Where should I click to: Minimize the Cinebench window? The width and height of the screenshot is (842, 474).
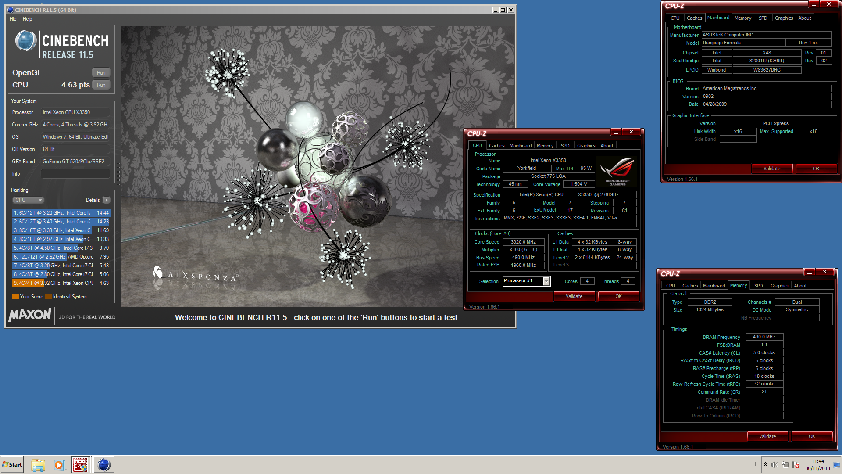(x=495, y=10)
